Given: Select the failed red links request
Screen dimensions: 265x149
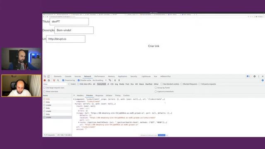Looking at the screenshot, I should pos(57,99).
